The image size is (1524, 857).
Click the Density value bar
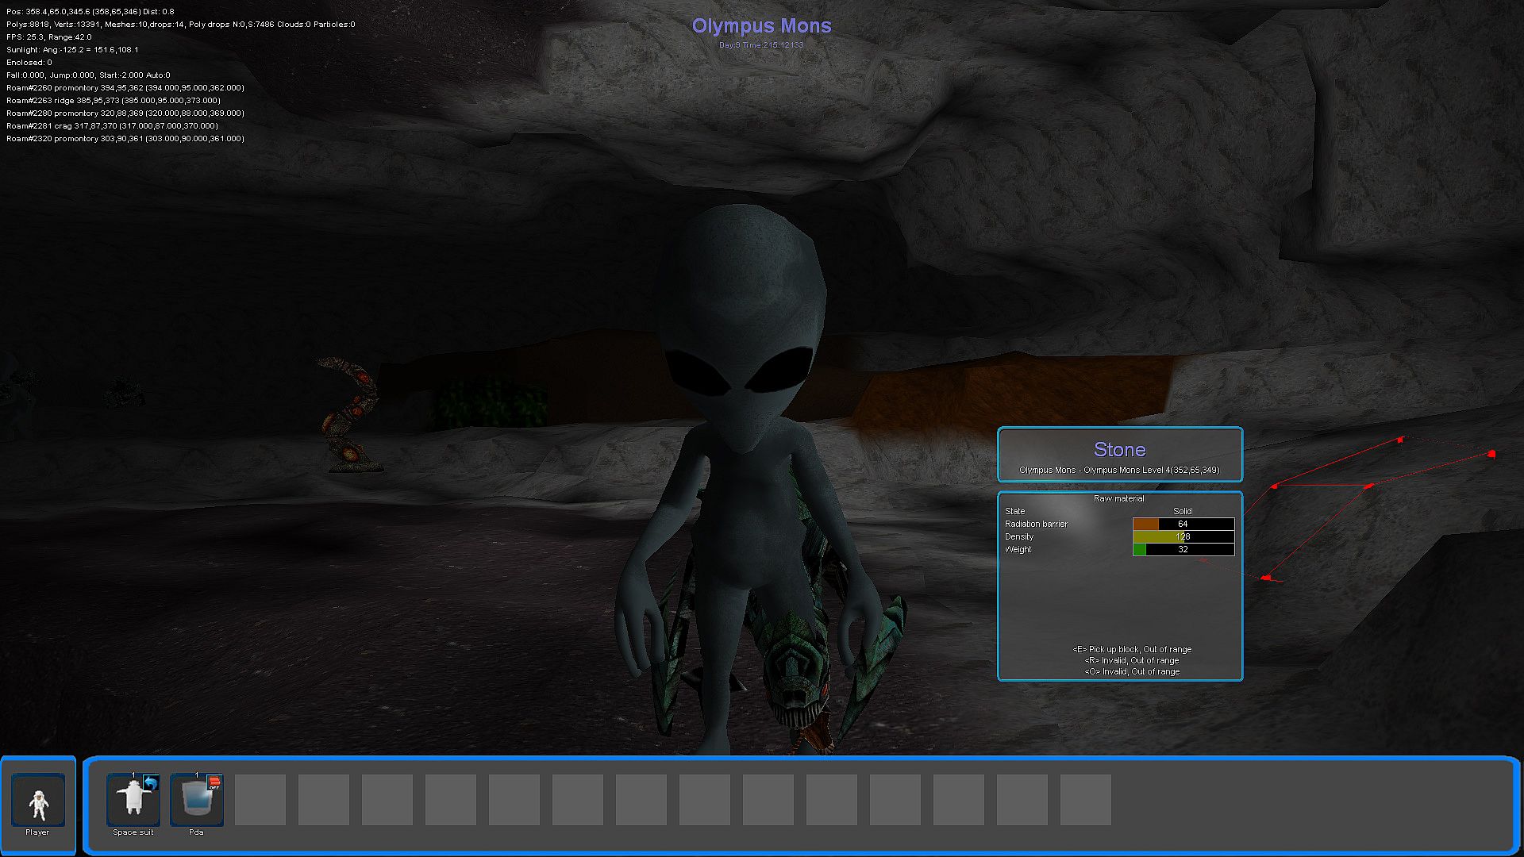[1183, 536]
